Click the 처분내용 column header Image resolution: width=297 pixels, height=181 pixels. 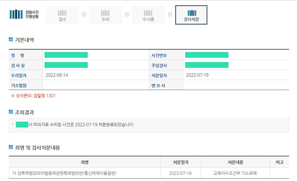(235, 162)
